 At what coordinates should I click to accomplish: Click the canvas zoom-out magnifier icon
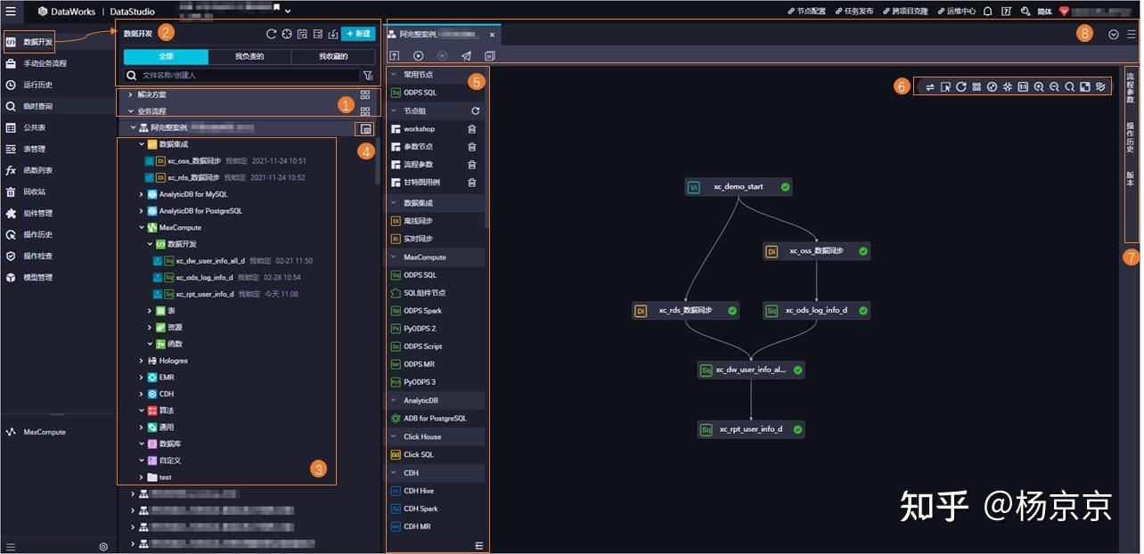click(x=1054, y=87)
